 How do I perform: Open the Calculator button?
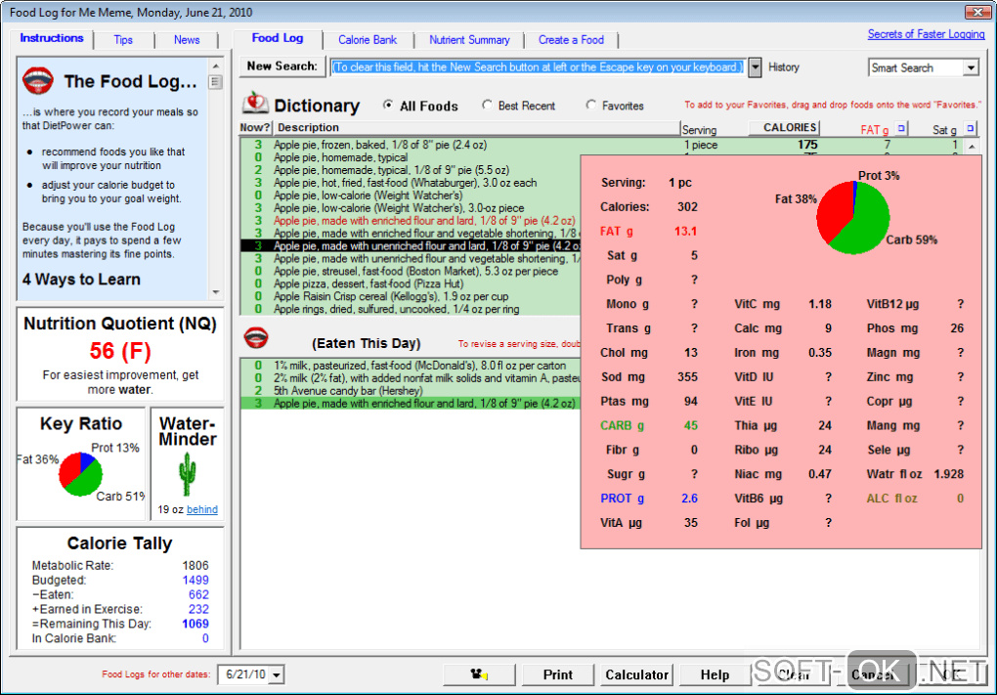(x=636, y=674)
